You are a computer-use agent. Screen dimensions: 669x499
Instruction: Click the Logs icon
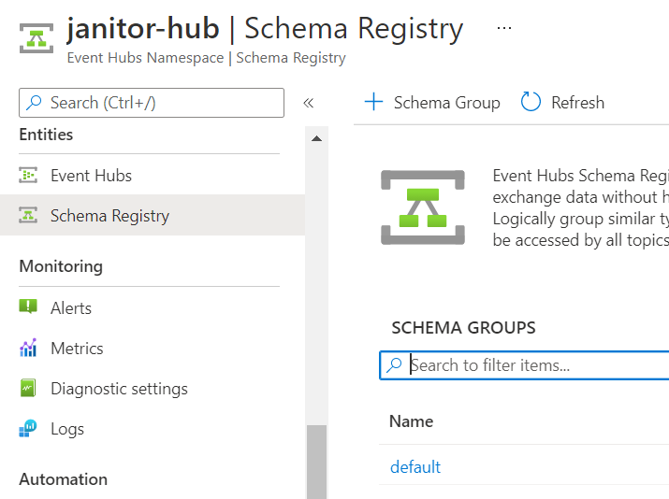click(x=28, y=428)
